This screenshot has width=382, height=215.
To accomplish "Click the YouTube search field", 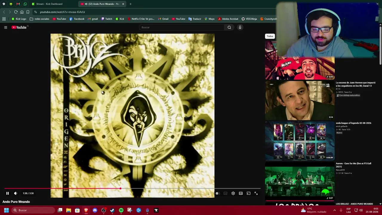I will tap(182, 27).
